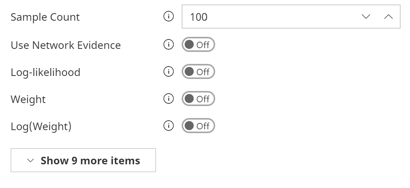Open info icon for Use Network Evidence

point(169,45)
